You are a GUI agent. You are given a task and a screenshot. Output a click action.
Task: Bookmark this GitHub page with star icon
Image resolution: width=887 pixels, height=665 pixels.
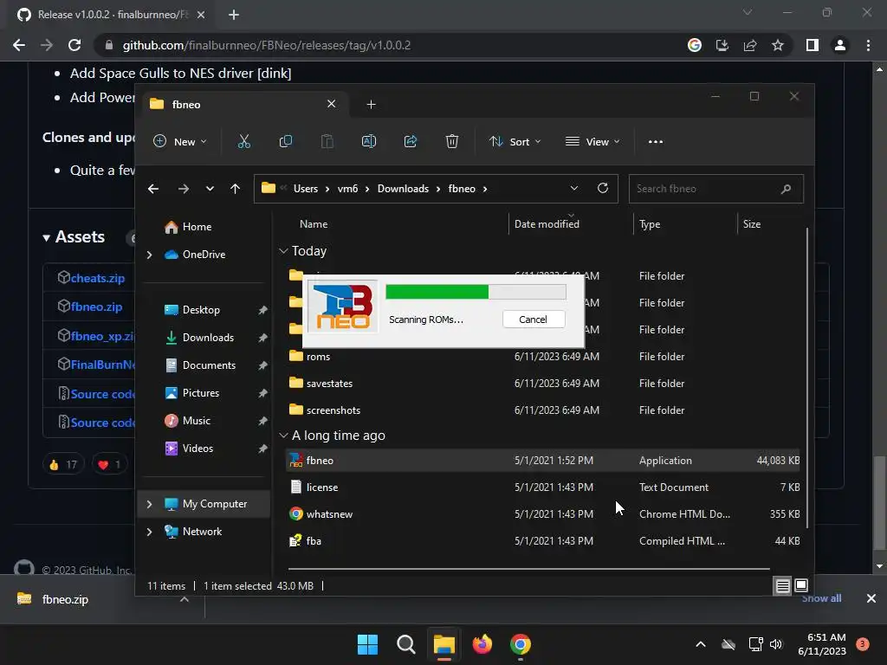[x=778, y=45]
